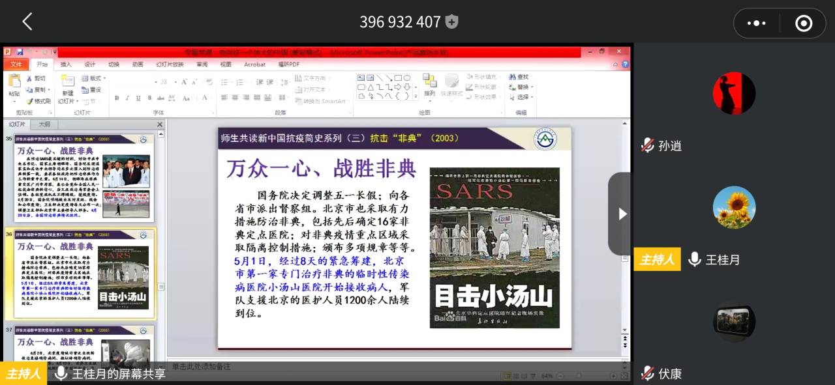Open the meeting more options menu
This screenshot has height=385, width=835.
tap(756, 23)
